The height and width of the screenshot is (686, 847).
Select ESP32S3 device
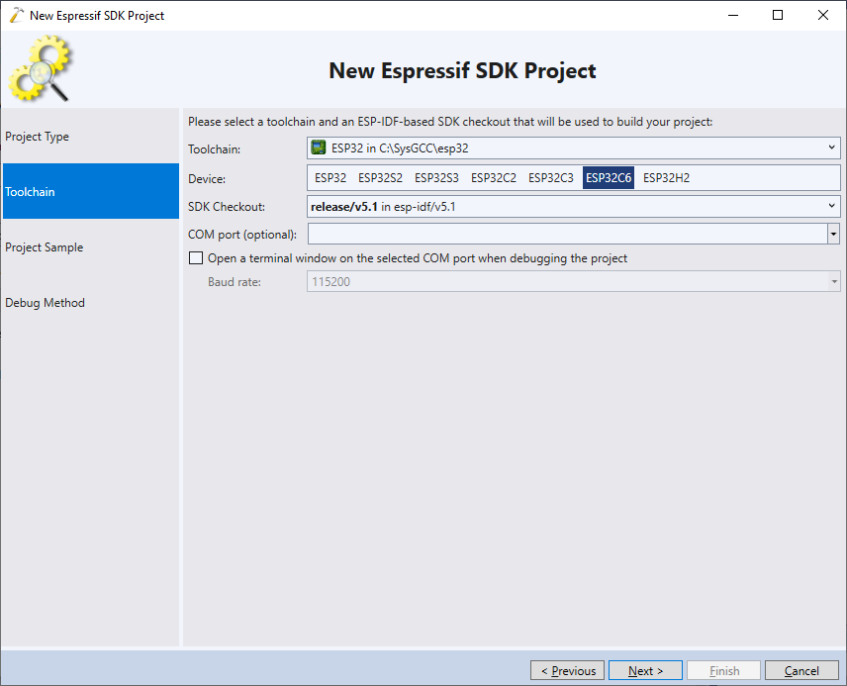tap(436, 178)
